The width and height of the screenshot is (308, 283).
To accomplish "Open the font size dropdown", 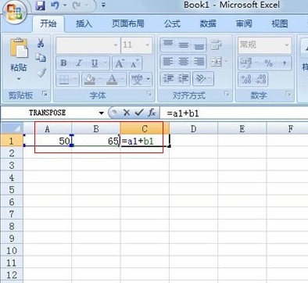I will pos(147,45).
